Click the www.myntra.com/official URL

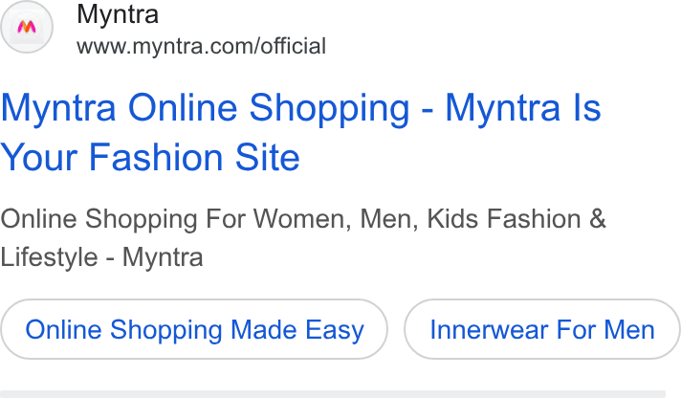click(x=201, y=46)
